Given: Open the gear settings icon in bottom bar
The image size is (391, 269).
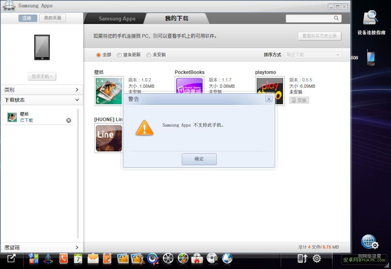Looking at the screenshot, I should point(317,258).
